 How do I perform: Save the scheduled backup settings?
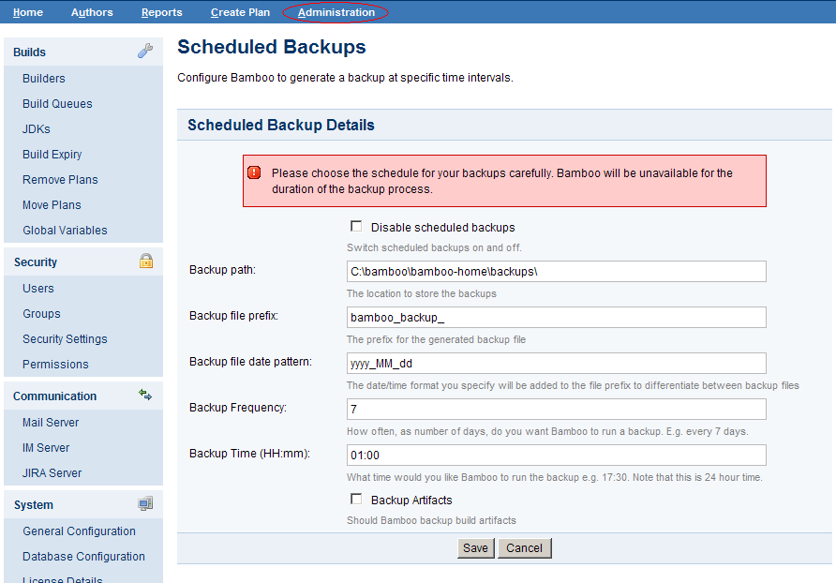click(475, 547)
